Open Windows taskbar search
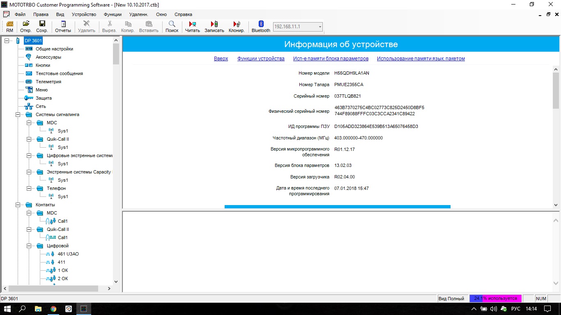561x315 pixels. (23, 308)
